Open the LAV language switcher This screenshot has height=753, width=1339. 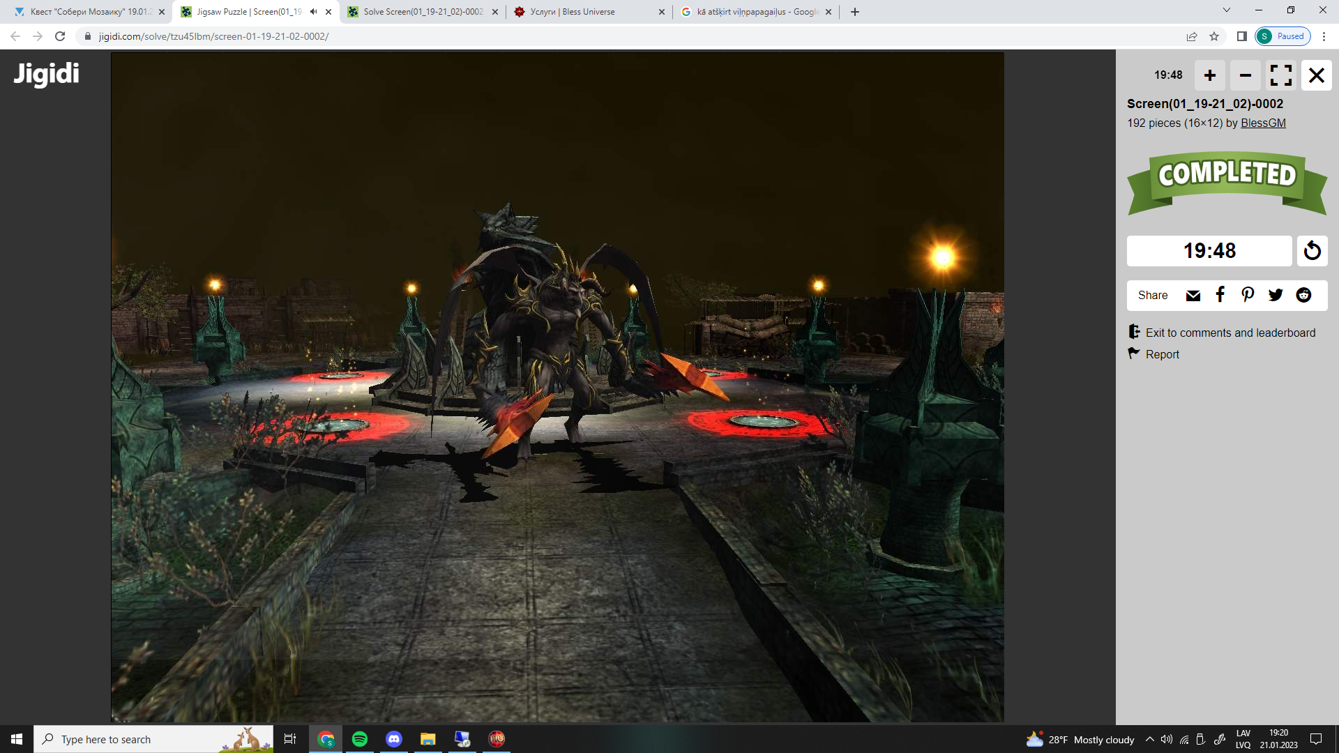[1243, 739]
